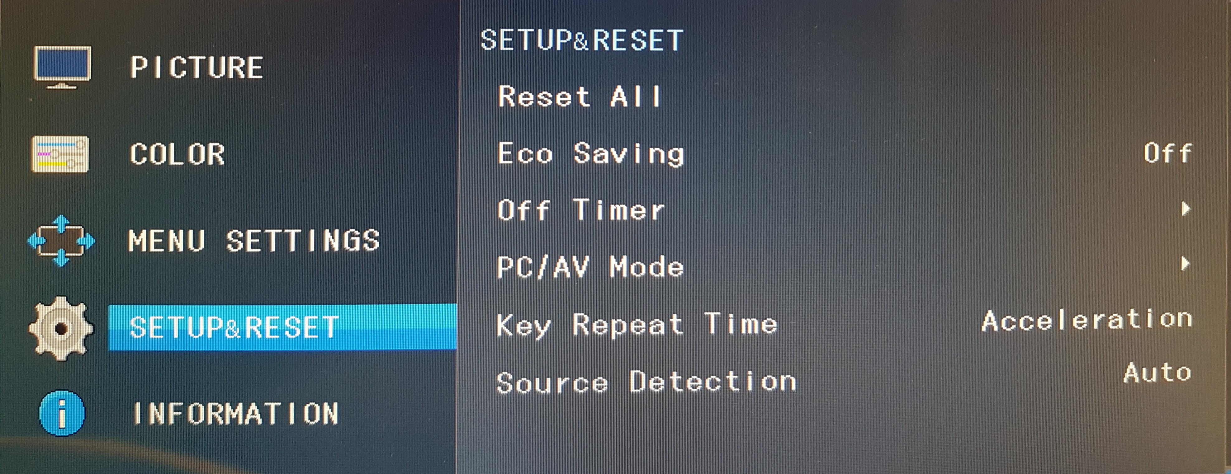Open the Off Timer setting
Viewport: 1231px width, 474px height.
coord(581,210)
